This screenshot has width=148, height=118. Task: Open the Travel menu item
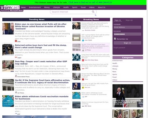tap(83, 8)
